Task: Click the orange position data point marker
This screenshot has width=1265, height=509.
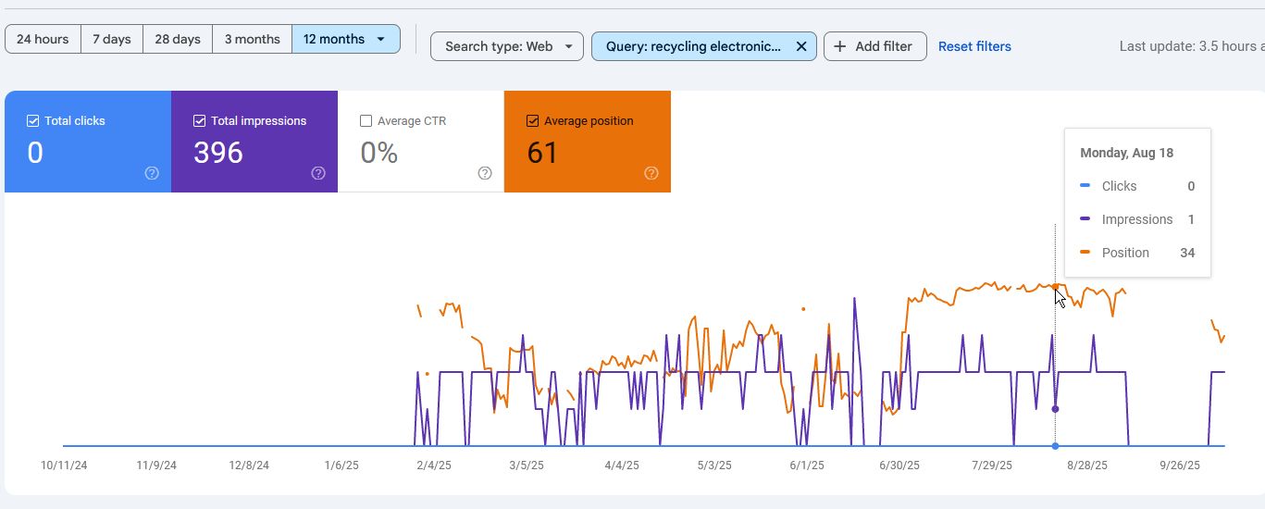Action: [1056, 287]
